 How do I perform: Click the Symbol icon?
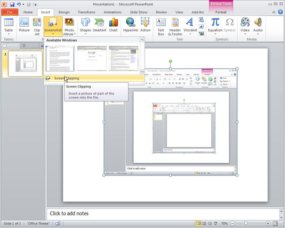[230, 25]
